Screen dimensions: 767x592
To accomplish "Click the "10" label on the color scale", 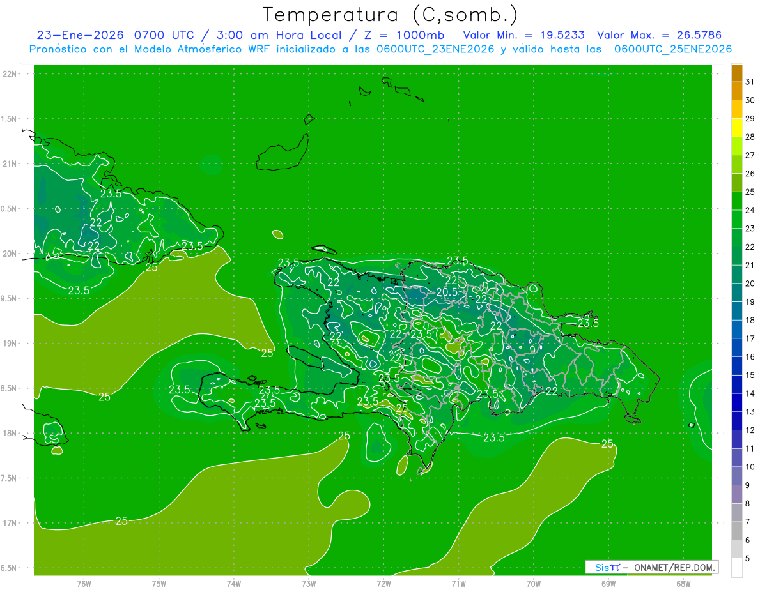I will 750,467.
